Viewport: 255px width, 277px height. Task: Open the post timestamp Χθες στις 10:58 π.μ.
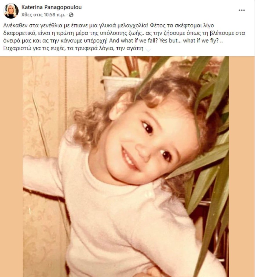click(43, 15)
